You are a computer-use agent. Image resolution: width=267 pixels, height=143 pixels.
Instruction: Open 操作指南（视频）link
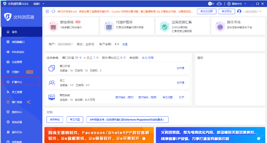point(147,97)
